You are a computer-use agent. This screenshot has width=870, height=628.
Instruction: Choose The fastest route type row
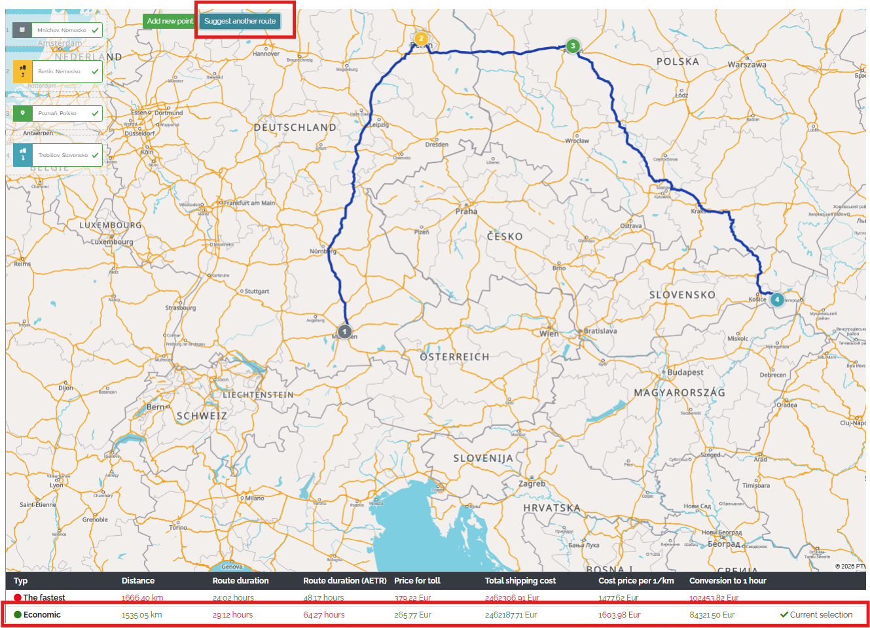coord(44,597)
